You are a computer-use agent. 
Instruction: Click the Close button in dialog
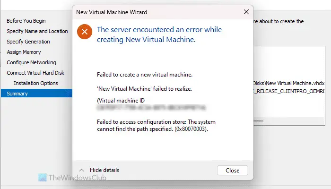pos(233,170)
